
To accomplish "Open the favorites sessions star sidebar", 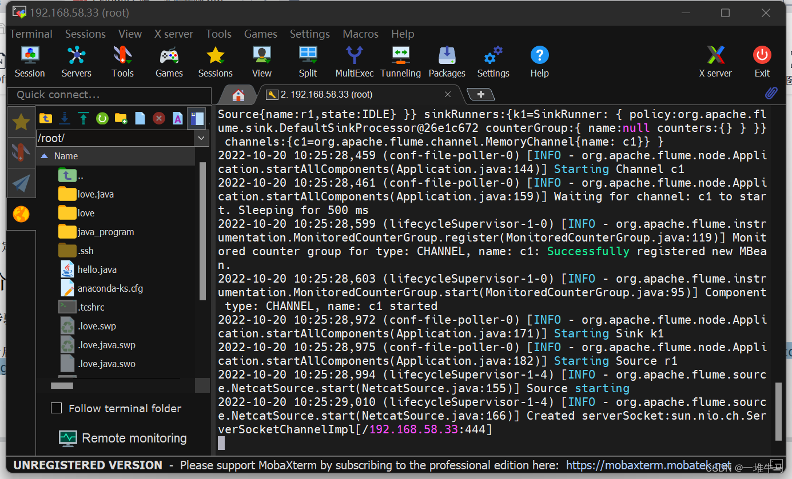I will (x=21, y=122).
